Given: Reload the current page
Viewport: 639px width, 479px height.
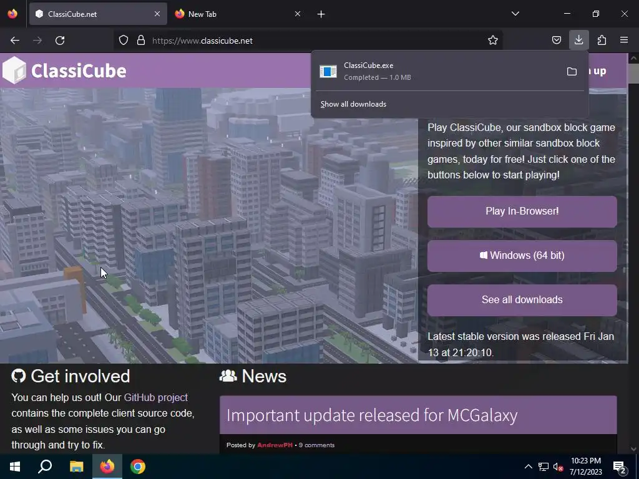Looking at the screenshot, I should pyautogui.click(x=60, y=41).
